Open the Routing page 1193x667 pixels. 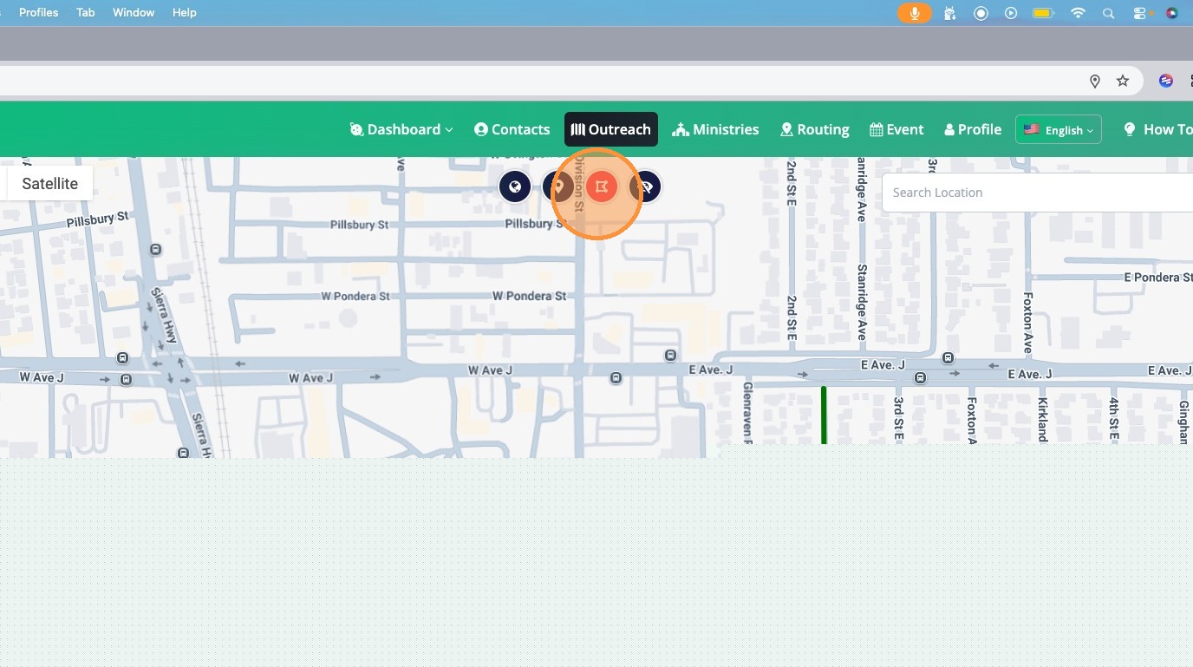(x=814, y=129)
